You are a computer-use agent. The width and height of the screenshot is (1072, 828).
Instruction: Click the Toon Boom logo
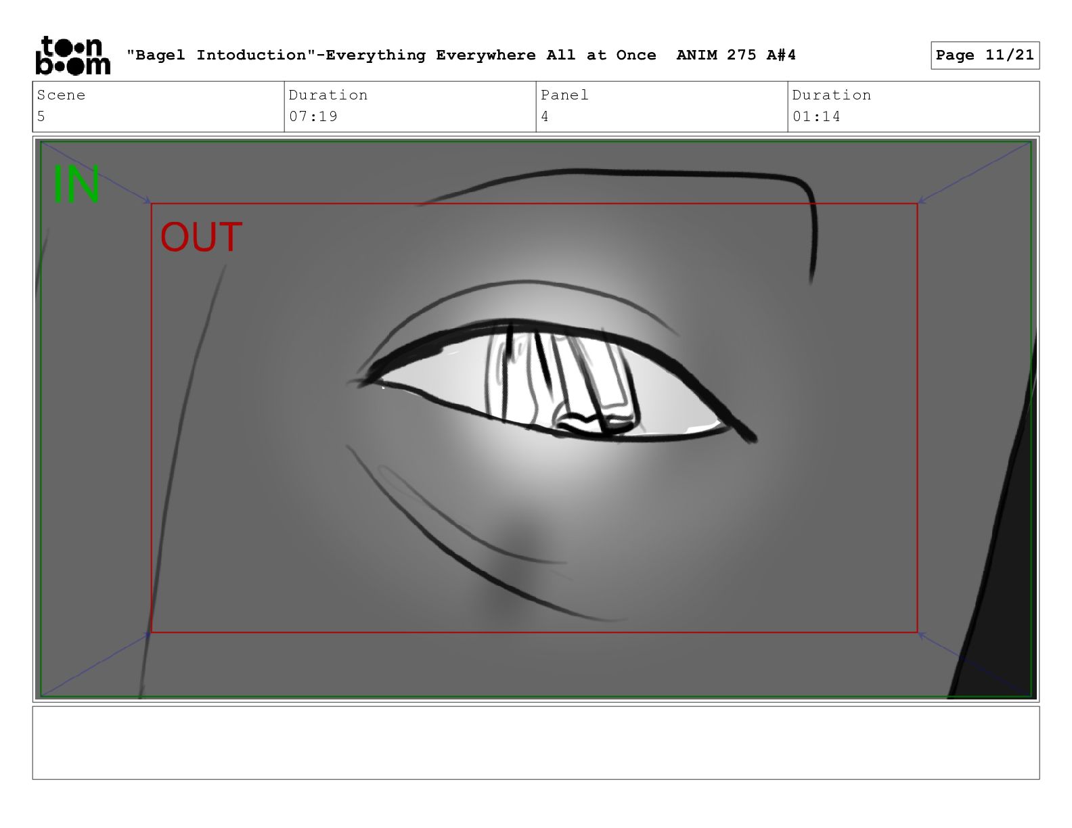click(x=72, y=55)
